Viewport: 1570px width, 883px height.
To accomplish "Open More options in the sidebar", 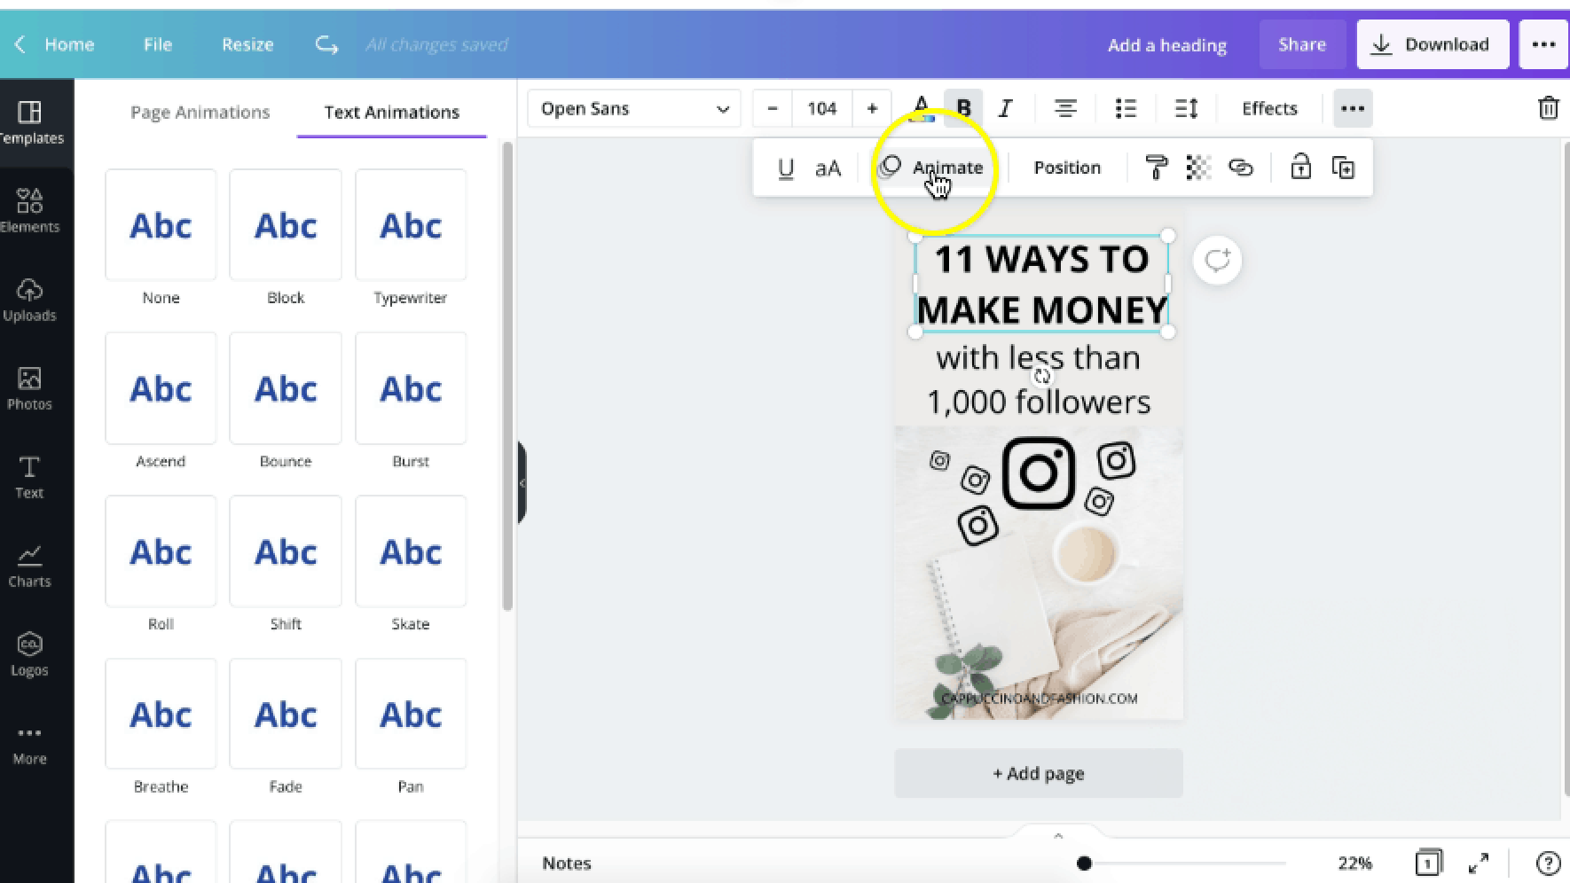I will click(x=29, y=745).
